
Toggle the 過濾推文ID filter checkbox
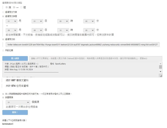point(3,39)
